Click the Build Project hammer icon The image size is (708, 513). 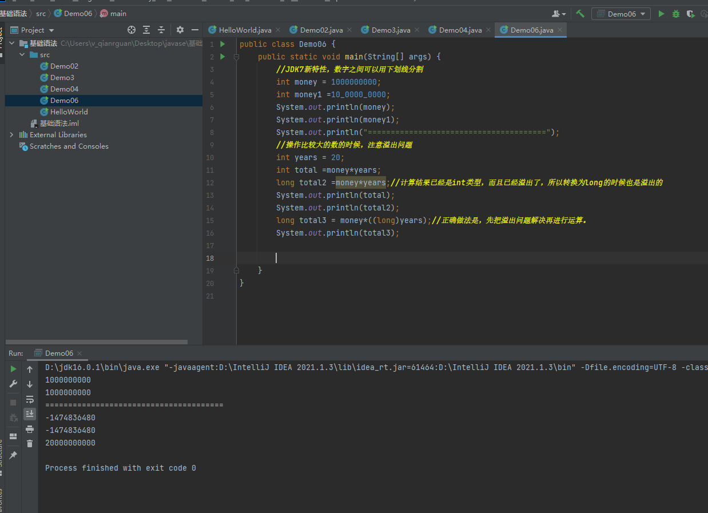pos(580,14)
